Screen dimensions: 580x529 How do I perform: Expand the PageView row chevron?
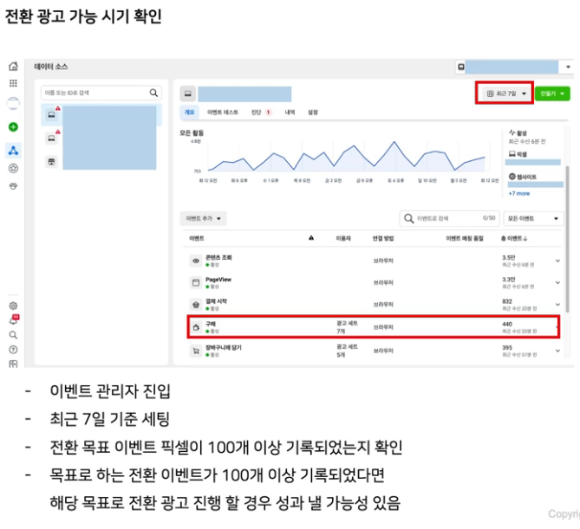click(x=557, y=282)
